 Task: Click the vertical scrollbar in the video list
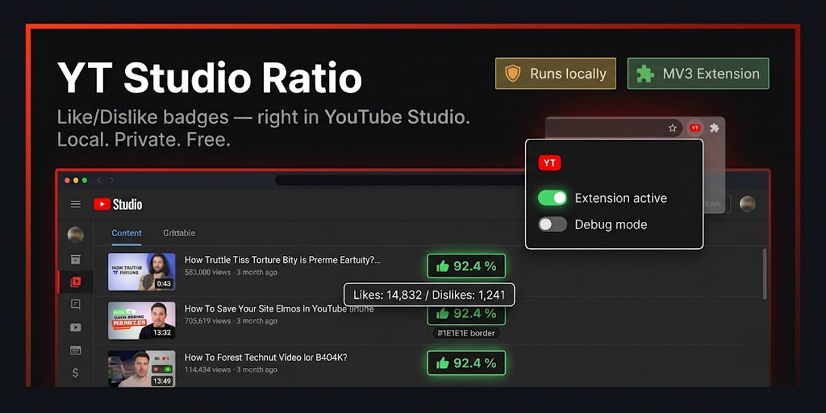click(x=765, y=274)
